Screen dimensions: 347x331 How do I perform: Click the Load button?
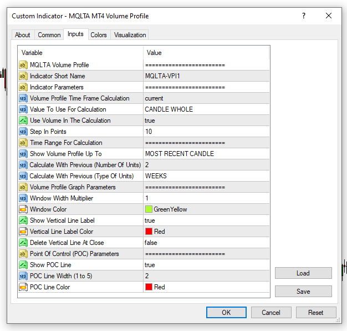303,273
